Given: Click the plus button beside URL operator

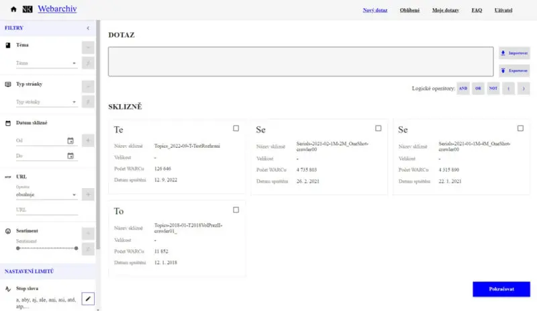Looking at the screenshot, I should pyautogui.click(x=87, y=194).
